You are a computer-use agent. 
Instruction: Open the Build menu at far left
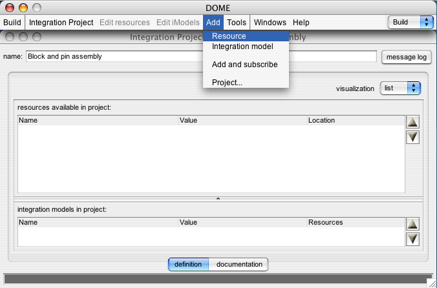tap(12, 22)
